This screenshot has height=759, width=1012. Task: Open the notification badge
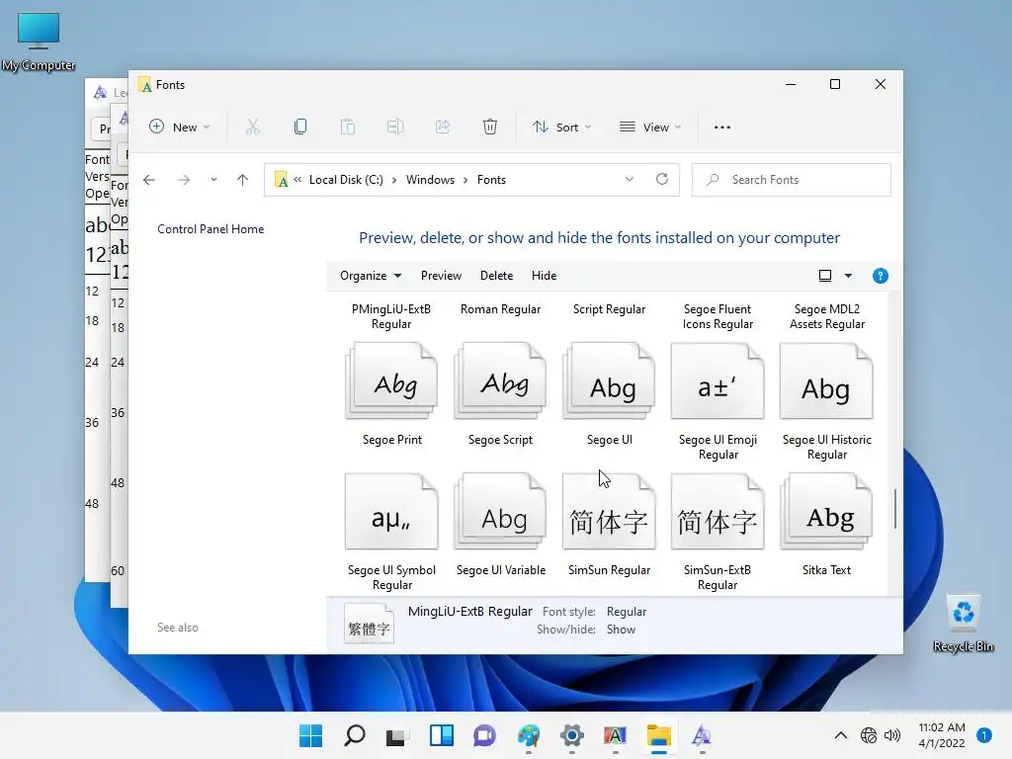click(984, 734)
